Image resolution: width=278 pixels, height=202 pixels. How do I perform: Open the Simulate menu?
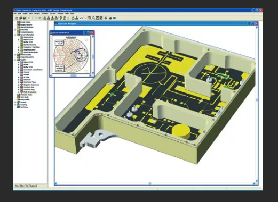(x=45, y=13)
